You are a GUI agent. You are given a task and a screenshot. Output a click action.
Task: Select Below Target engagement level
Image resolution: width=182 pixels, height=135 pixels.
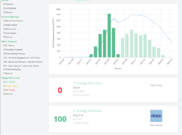coord(4,86)
